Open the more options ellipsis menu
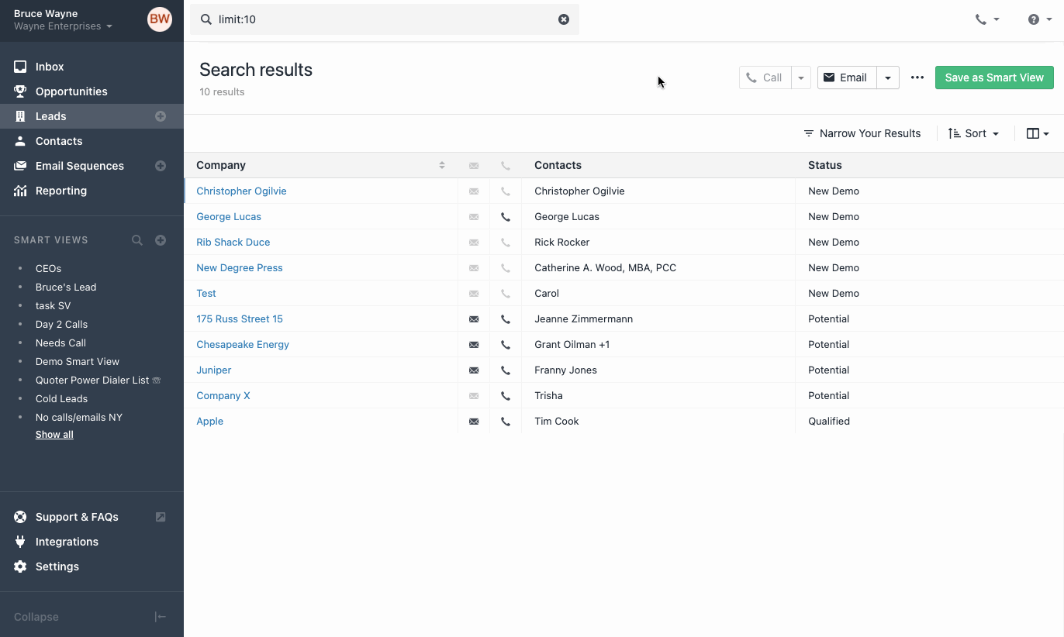The height and width of the screenshot is (637, 1064). (917, 77)
